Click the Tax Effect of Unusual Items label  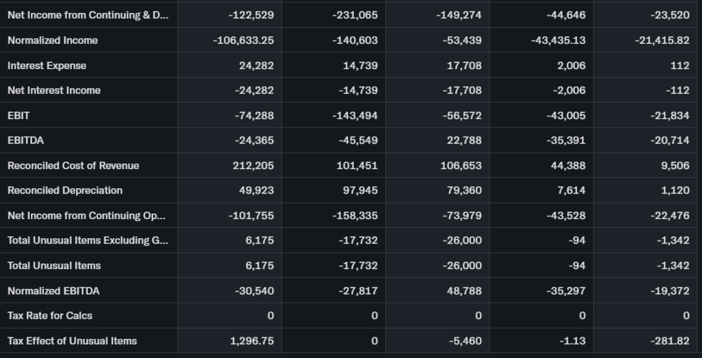tap(72, 341)
